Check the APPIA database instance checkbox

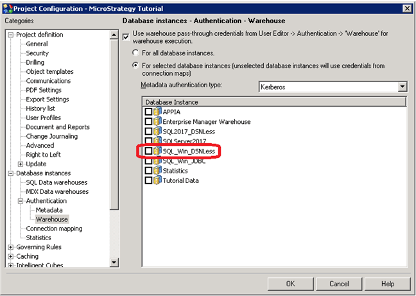pyautogui.click(x=148, y=112)
